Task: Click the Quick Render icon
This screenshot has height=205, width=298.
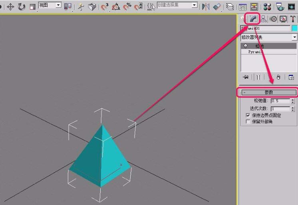Action: point(291,7)
